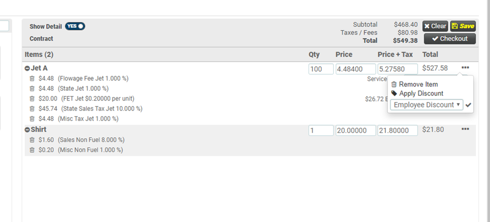Open the Employee Discount dropdown
490x222 pixels.
pyautogui.click(x=426, y=105)
